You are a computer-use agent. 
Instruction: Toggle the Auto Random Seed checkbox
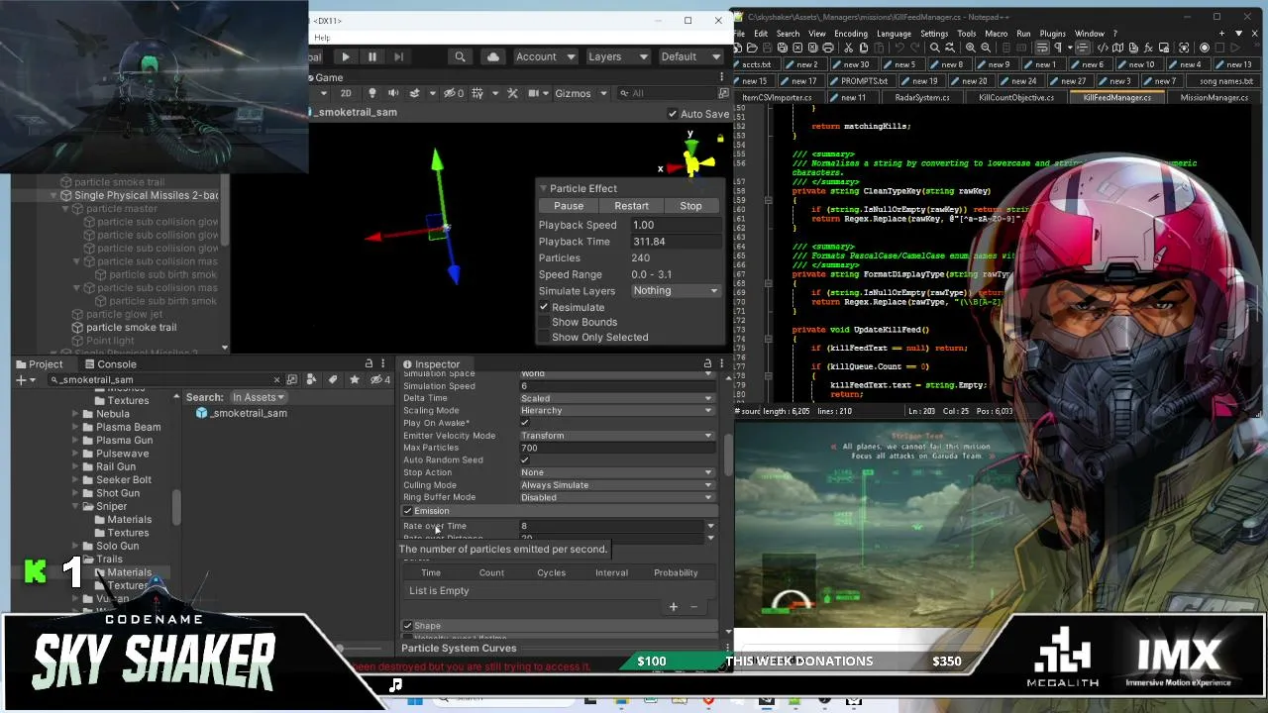coord(525,459)
